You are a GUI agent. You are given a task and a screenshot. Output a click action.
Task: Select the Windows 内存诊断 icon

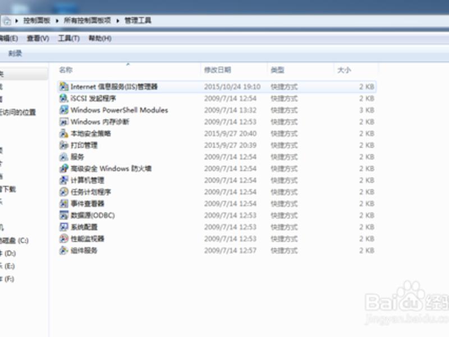tap(63, 121)
